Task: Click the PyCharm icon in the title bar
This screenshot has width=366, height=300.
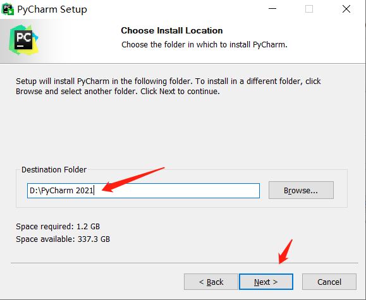Action: pyautogui.click(x=8, y=9)
